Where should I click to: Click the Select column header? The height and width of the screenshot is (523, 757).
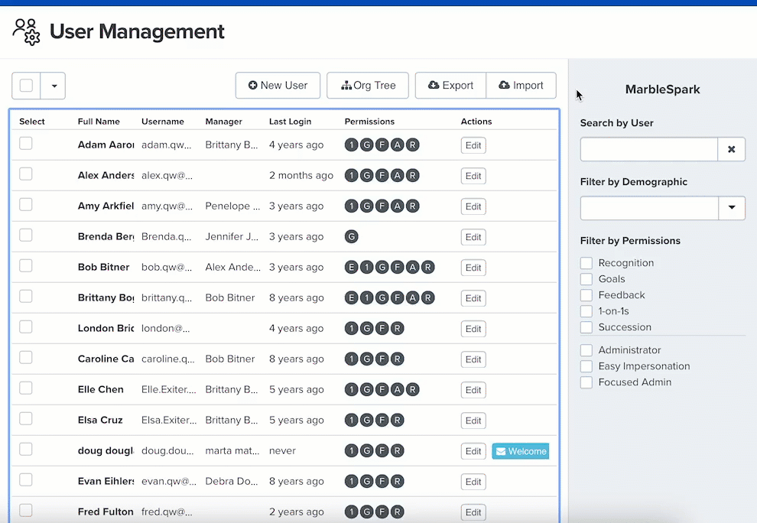(x=32, y=122)
